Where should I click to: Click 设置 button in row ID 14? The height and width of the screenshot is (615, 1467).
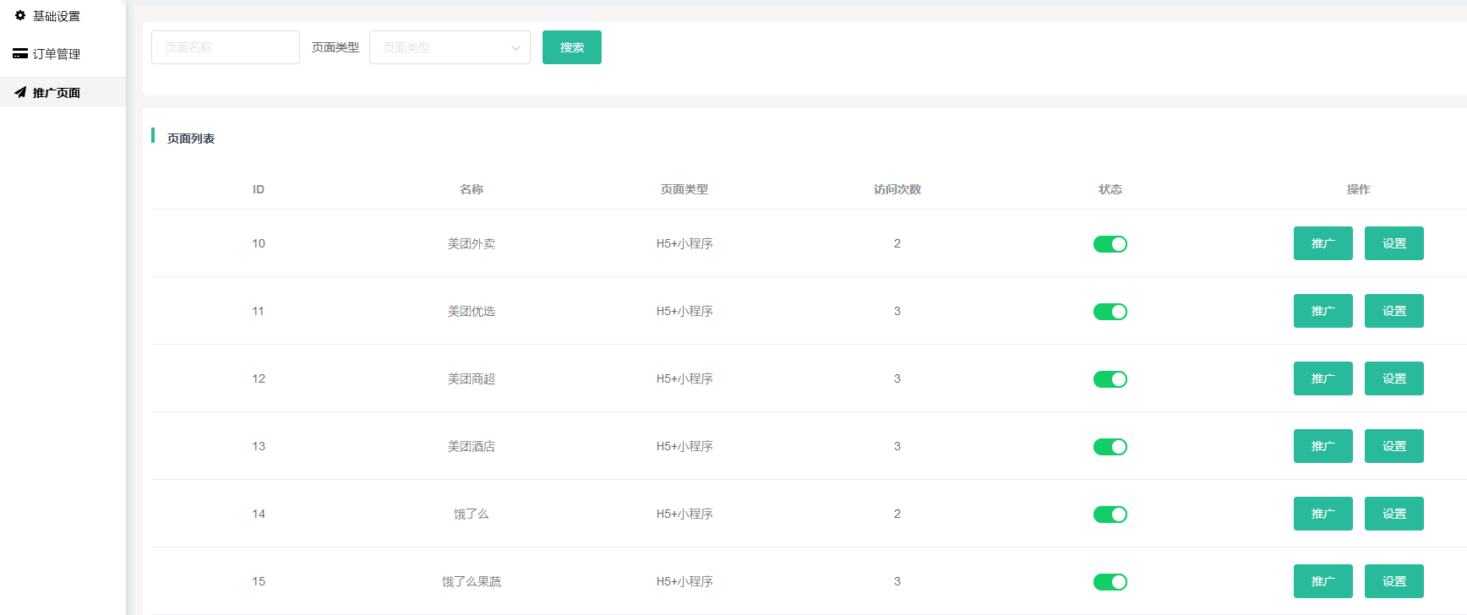pos(1394,514)
